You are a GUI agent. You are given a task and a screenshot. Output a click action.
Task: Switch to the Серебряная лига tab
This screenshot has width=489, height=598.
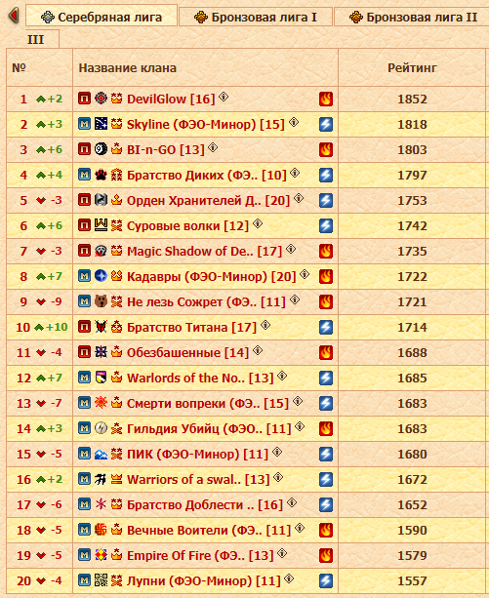click(x=102, y=17)
